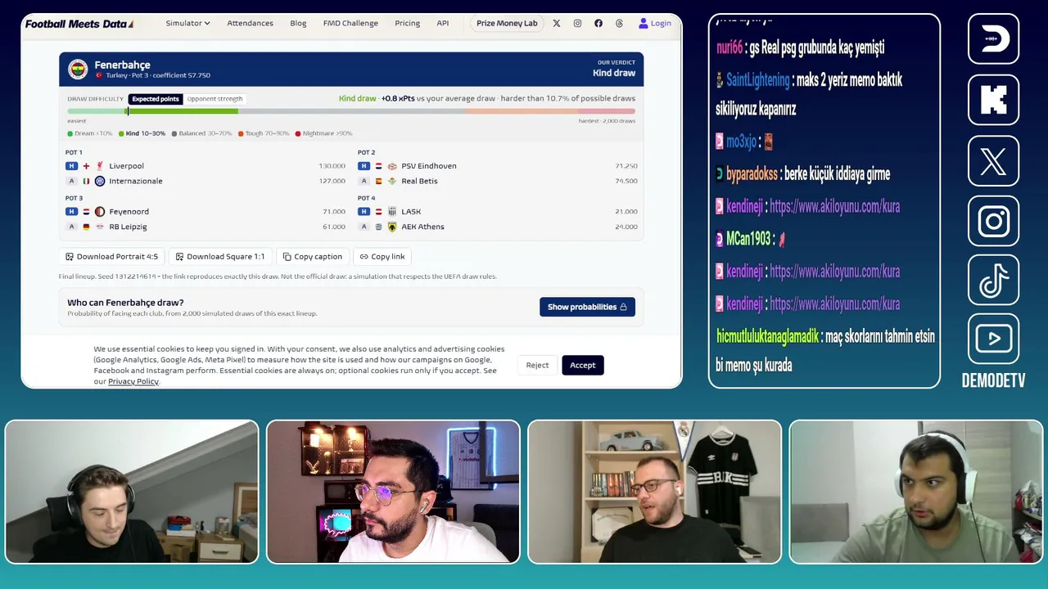Click the PSV Eindhoven club crest

392,166
